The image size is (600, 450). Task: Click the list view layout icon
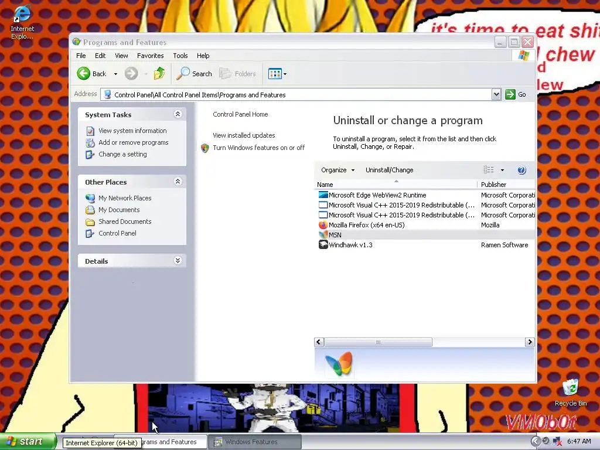[x=489, y=169]
